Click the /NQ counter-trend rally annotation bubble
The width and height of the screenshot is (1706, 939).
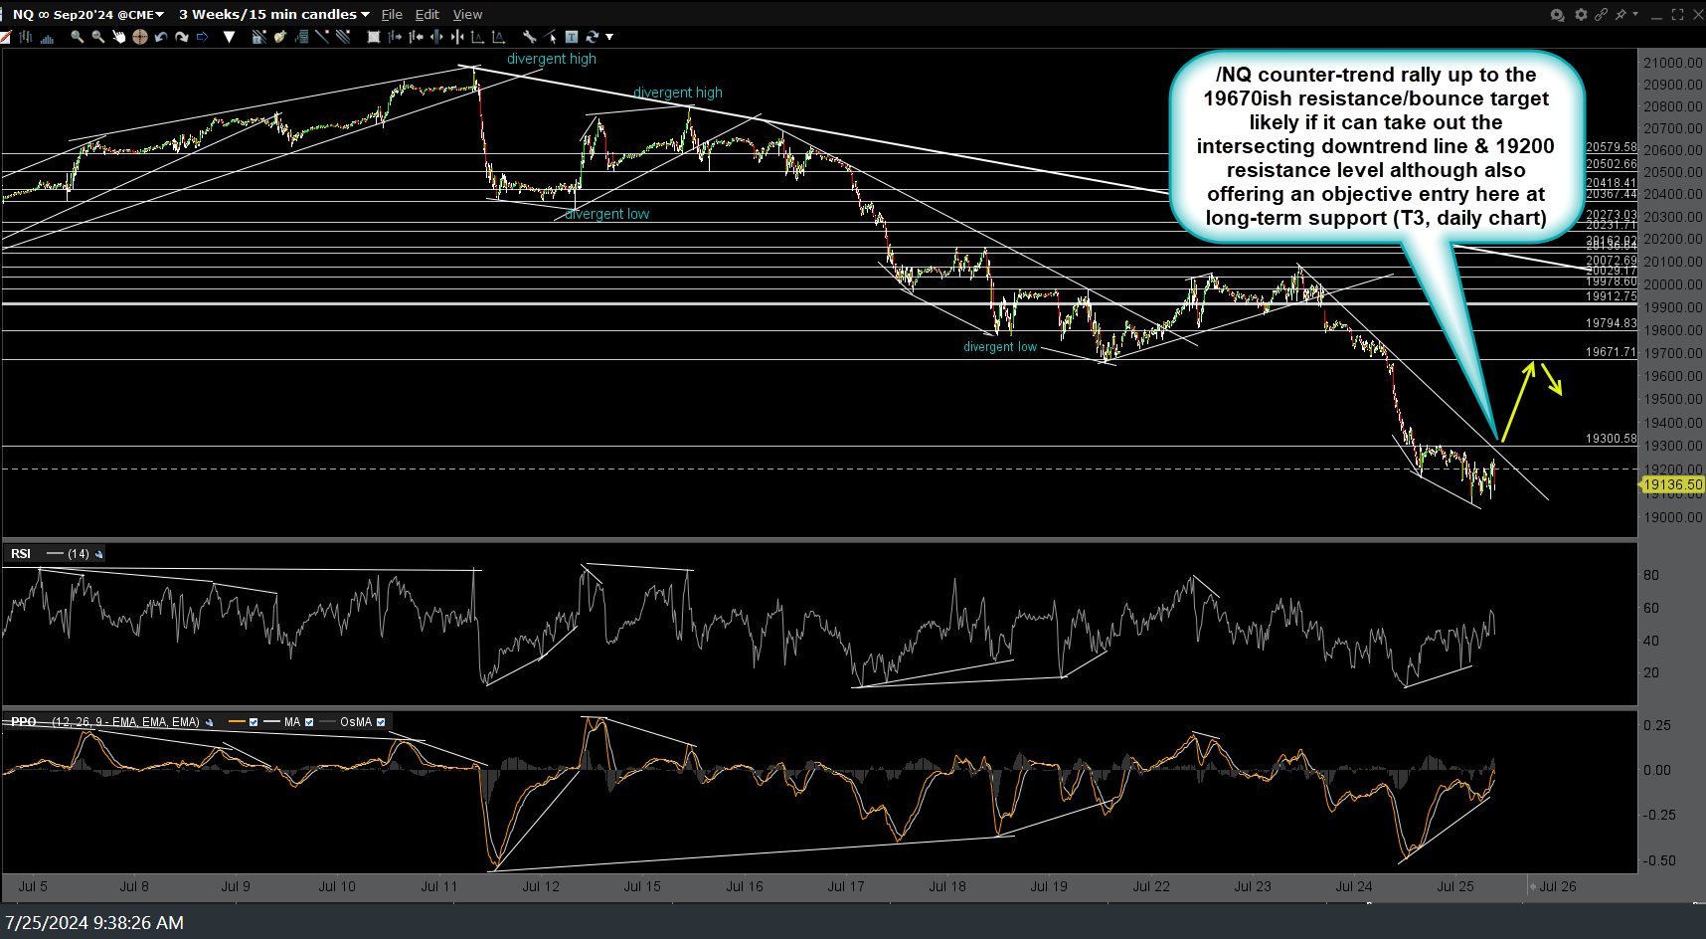[1376, 146]
